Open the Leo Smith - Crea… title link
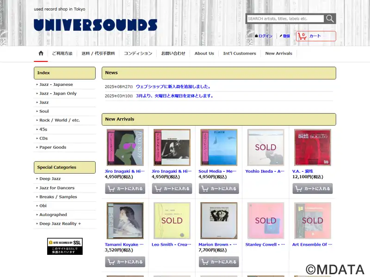Screen dimensions: 370x277 click(172, 245)
